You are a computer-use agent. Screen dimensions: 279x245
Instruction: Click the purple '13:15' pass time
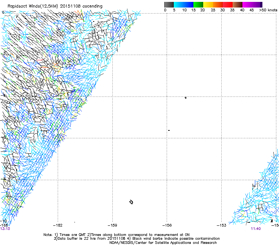5,229
